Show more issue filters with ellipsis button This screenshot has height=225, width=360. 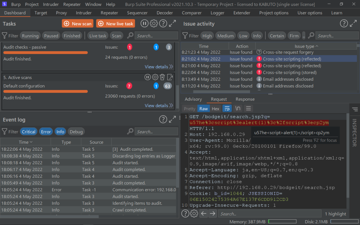304,36
